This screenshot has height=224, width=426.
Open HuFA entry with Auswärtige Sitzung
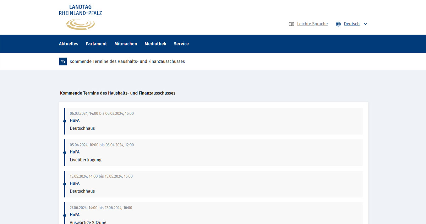tap(75, 215)
